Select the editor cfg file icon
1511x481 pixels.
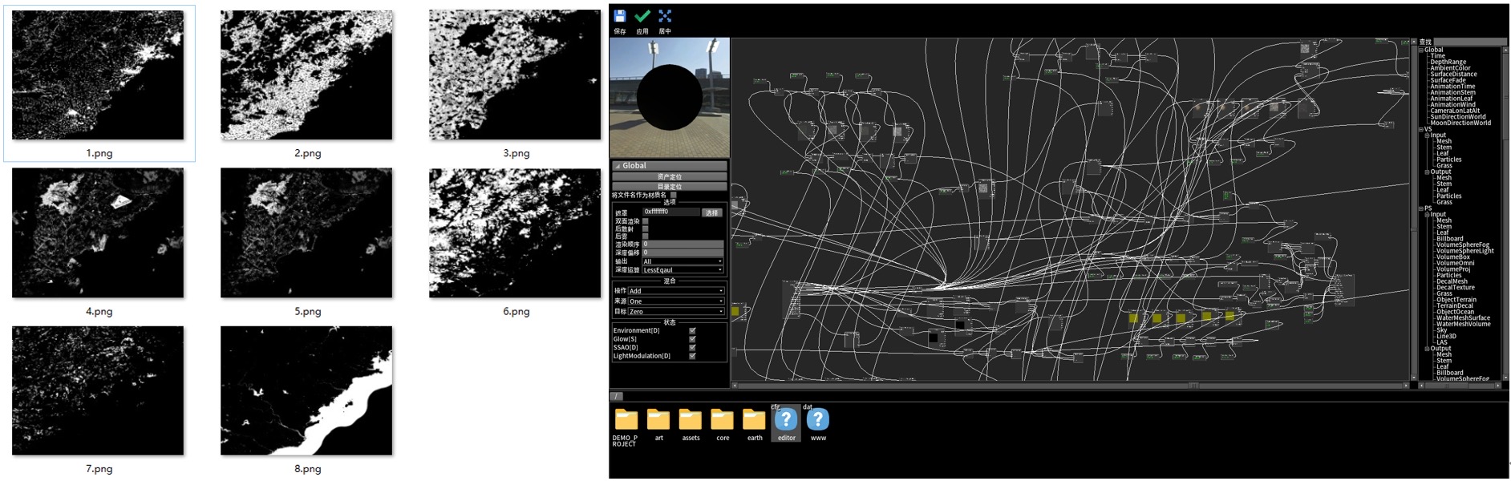786,420
